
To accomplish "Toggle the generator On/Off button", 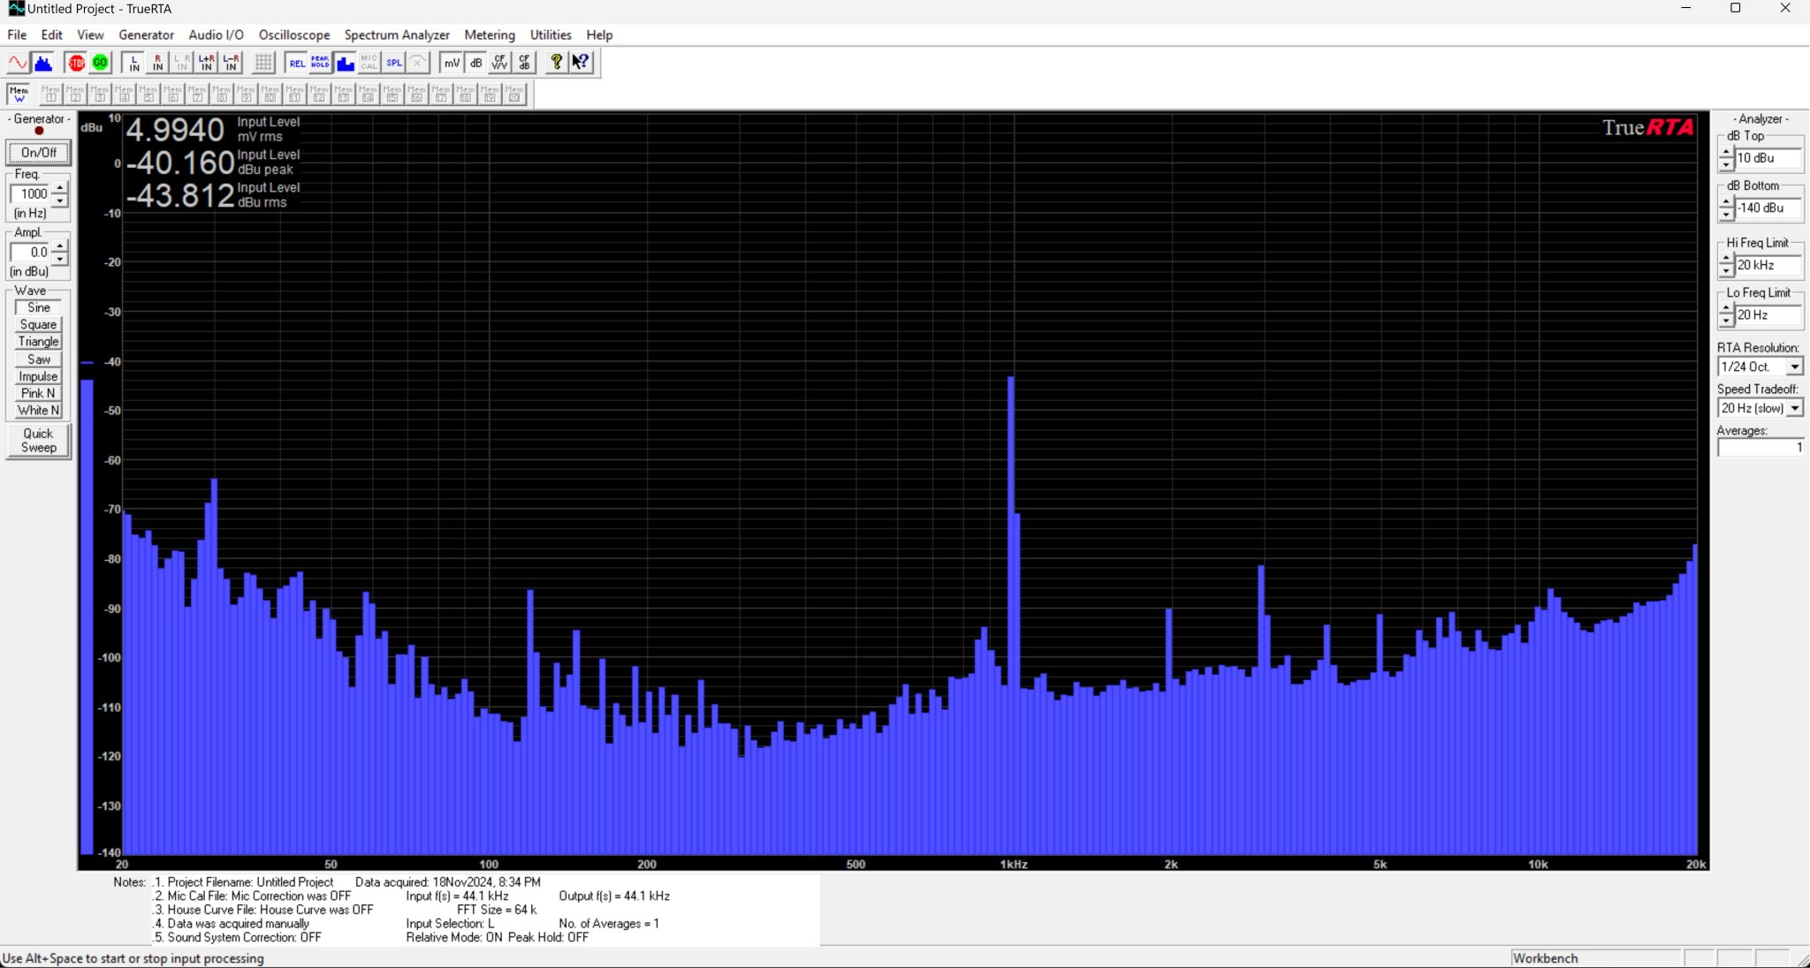I will click(38, 152).
